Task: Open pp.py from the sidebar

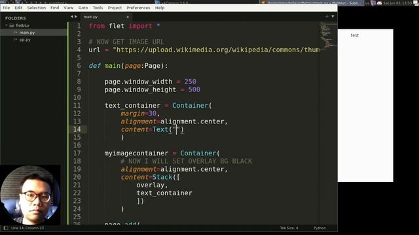Action: pyautogui.click(x=25, y=40)
